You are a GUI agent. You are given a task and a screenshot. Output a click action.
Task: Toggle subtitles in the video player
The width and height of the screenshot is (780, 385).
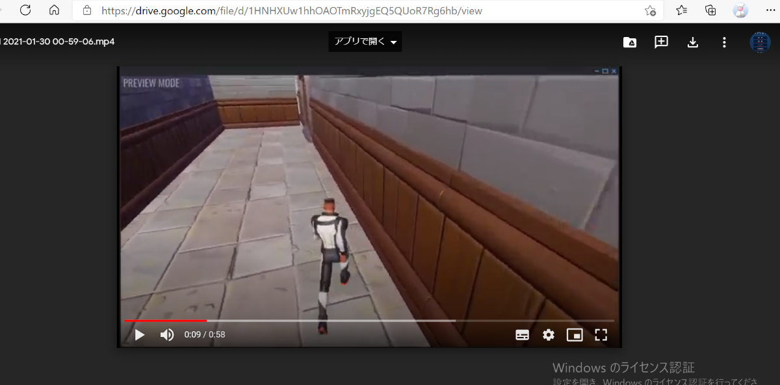[x=522, y=335]
